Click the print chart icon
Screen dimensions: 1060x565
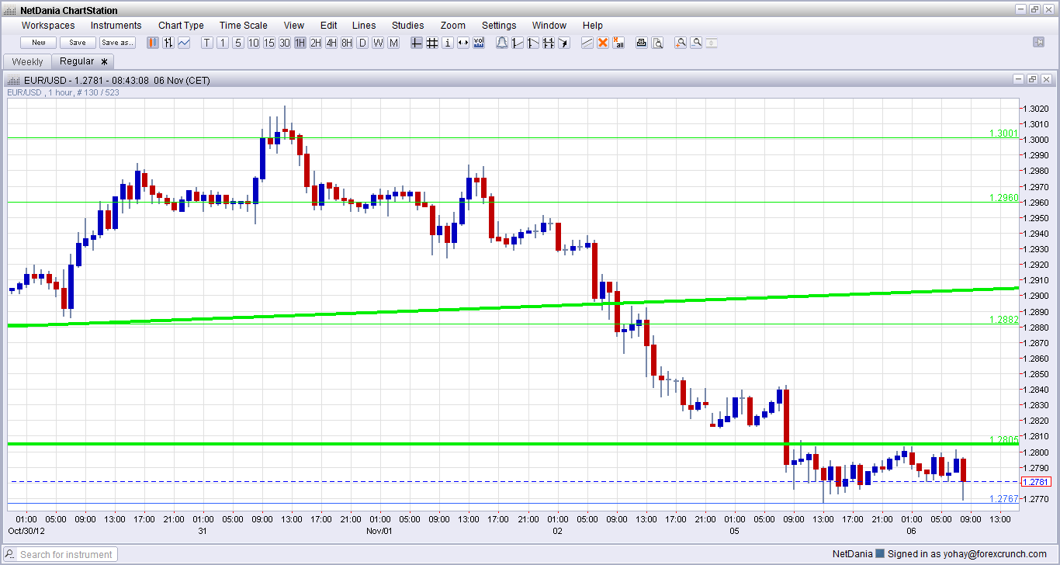(642, 43)
